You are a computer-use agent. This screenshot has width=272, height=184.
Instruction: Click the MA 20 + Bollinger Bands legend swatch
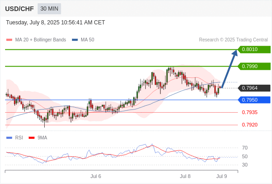[x=9, y=40]
